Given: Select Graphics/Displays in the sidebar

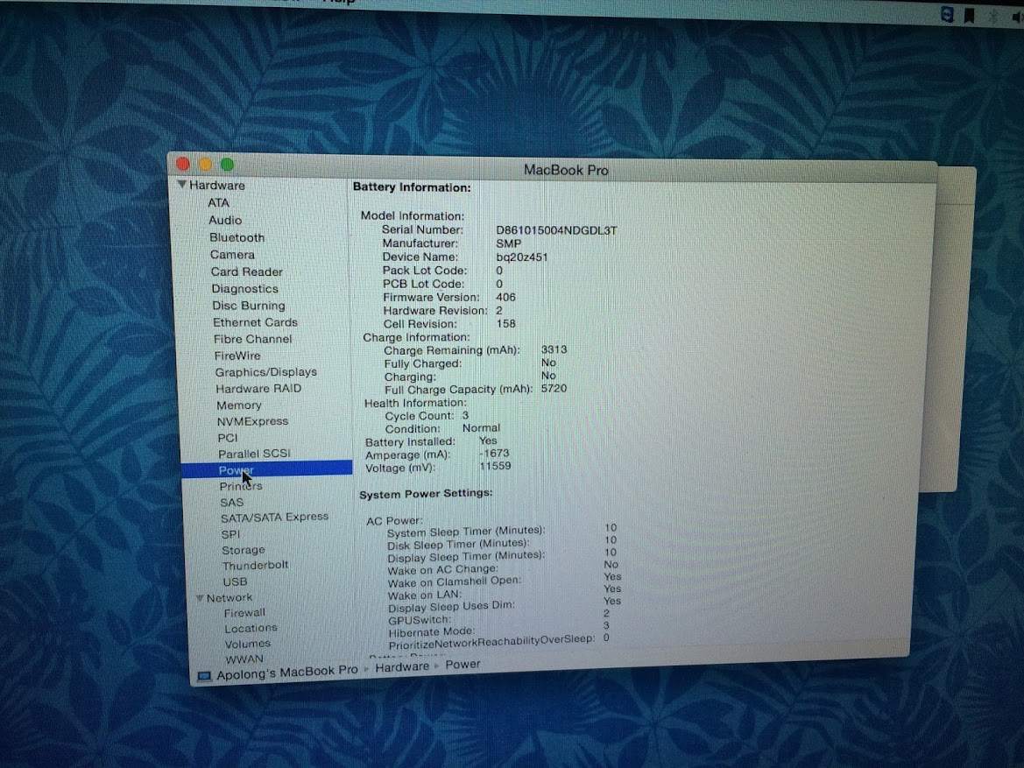Looking at the screenshot, I should point(265,372).
